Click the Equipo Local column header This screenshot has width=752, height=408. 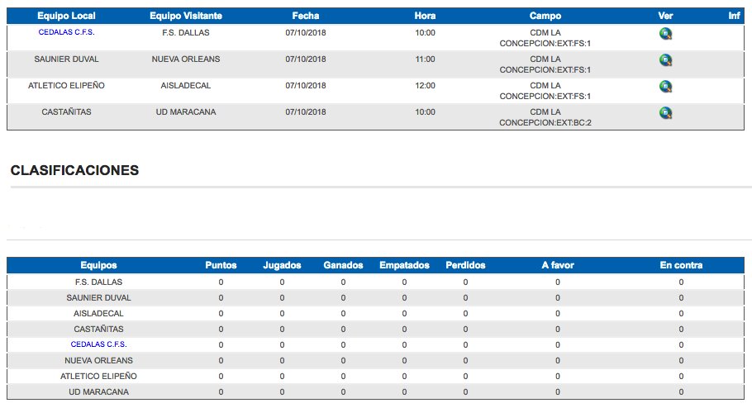[67, 16]
